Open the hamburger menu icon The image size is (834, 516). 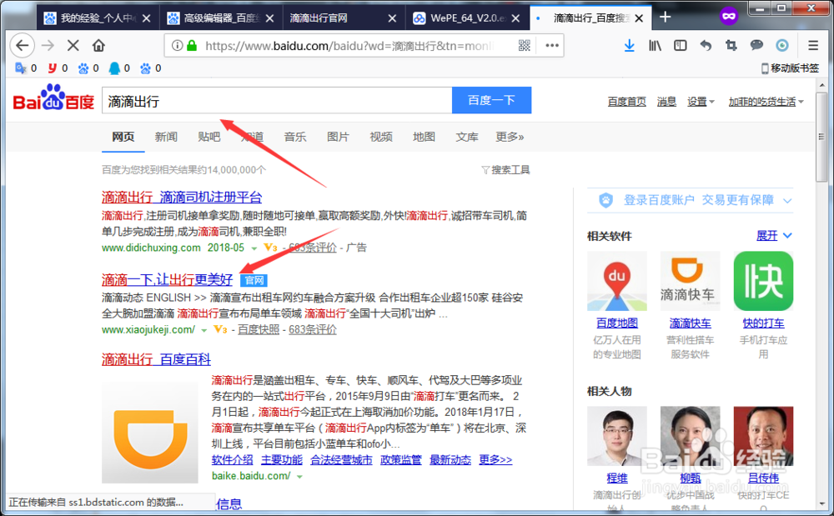point(811,45)
